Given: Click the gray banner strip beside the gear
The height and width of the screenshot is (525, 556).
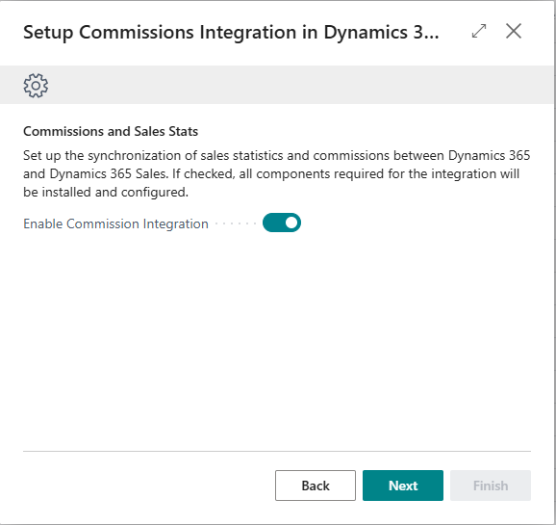Looking at the screenshot, I should 301,85.
